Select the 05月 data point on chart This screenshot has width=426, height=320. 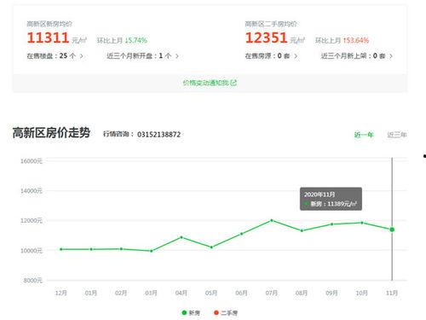pyautogui.click(x=211, y=247)
